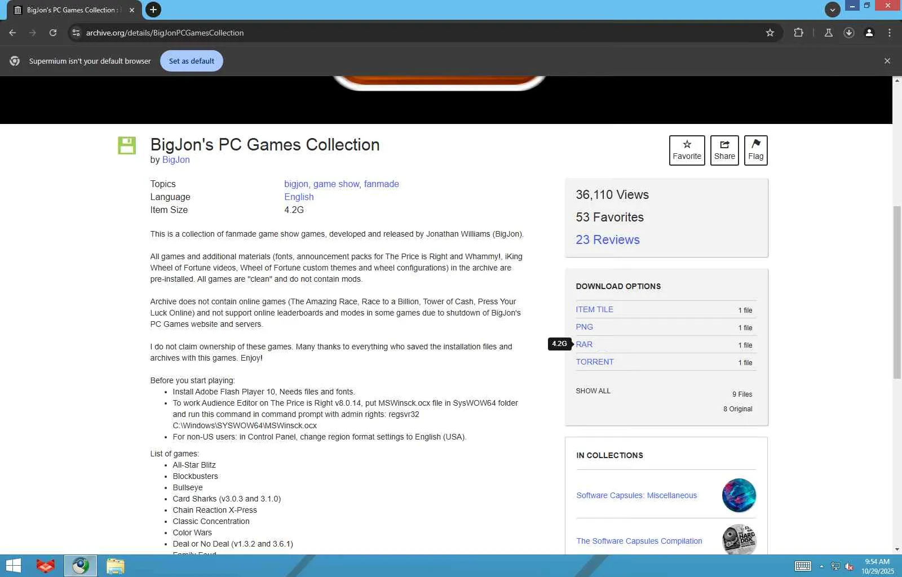This screenshot has height=577, width=902.
Task: Show hidden system tray icons
Action: (821, 566)
